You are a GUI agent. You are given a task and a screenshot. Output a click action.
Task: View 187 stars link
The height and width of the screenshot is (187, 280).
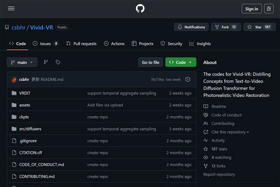219,149
